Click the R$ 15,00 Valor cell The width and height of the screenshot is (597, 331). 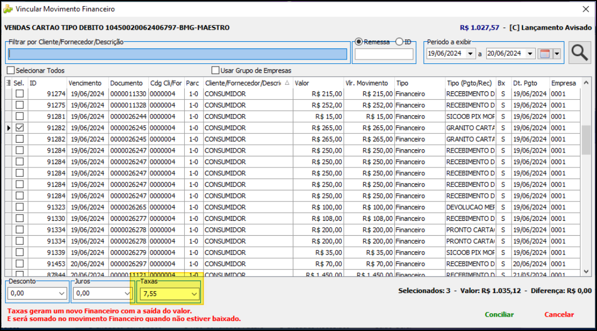point(318,116)
